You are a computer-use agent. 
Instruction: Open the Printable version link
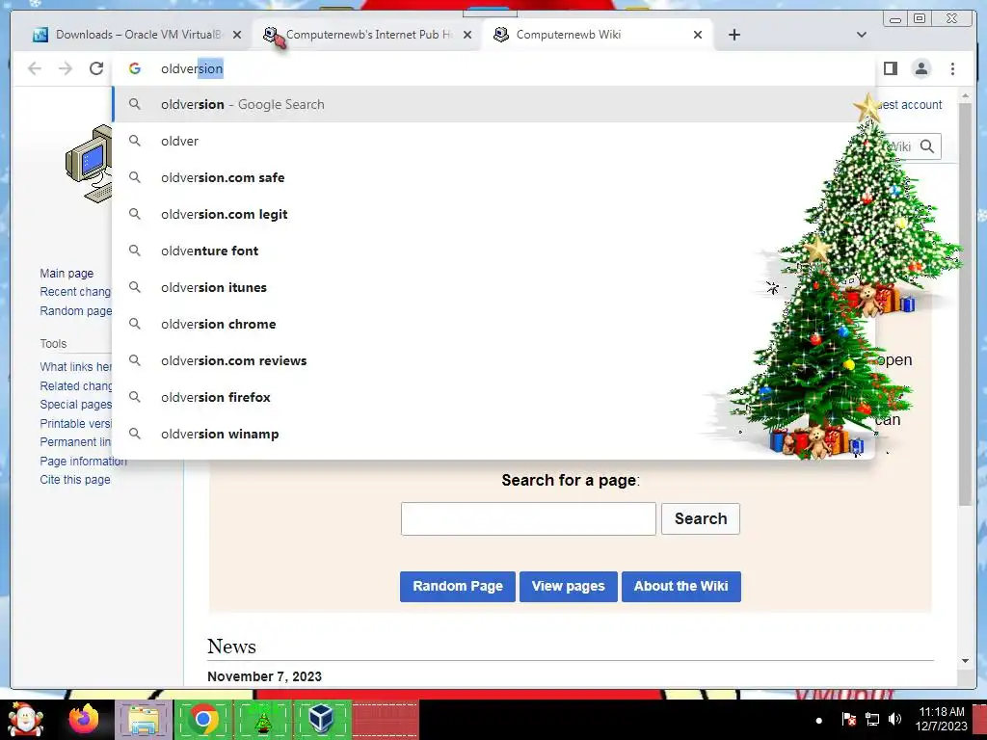coord(76,424)
